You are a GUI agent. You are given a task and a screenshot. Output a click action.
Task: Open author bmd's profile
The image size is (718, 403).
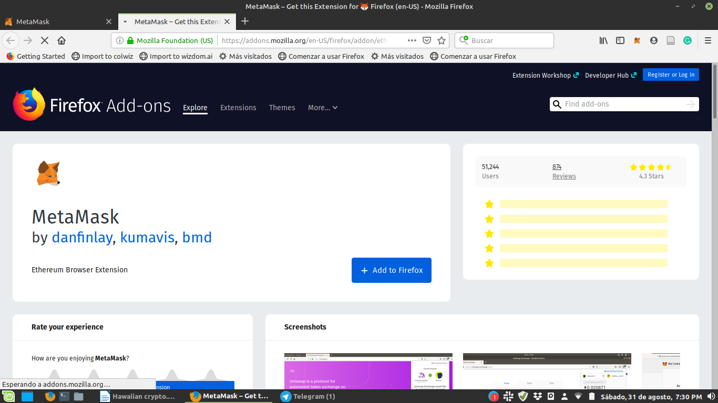197,237
